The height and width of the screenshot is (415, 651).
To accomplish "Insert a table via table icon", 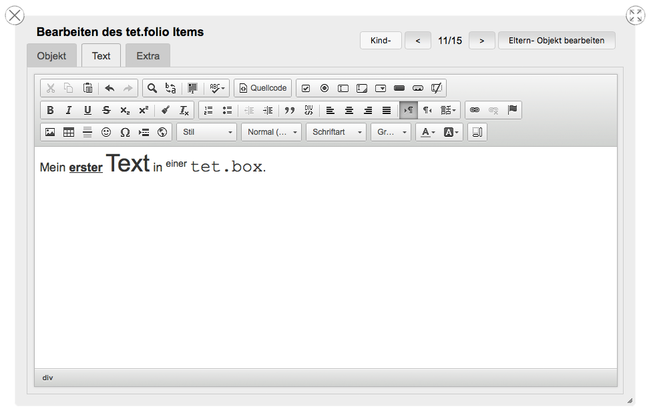I will click(69, 132).
